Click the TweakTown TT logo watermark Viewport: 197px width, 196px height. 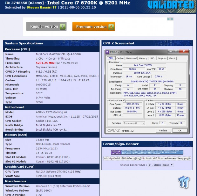184,182
